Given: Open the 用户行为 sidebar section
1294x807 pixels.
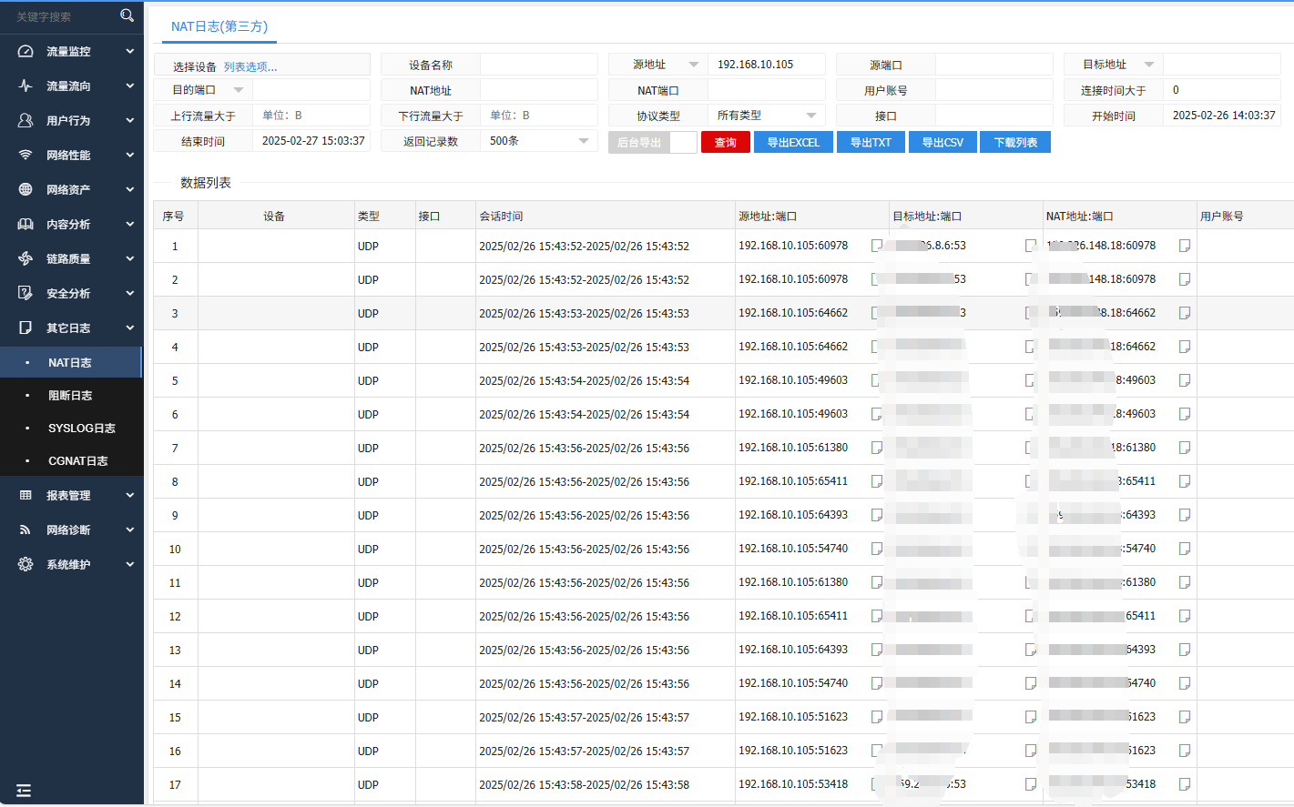Looking at the screenshot, I should 72,121.
